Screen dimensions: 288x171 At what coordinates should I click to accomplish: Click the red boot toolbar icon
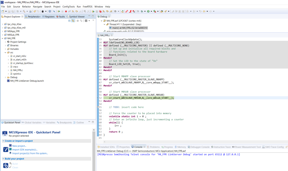pos(130,11)
